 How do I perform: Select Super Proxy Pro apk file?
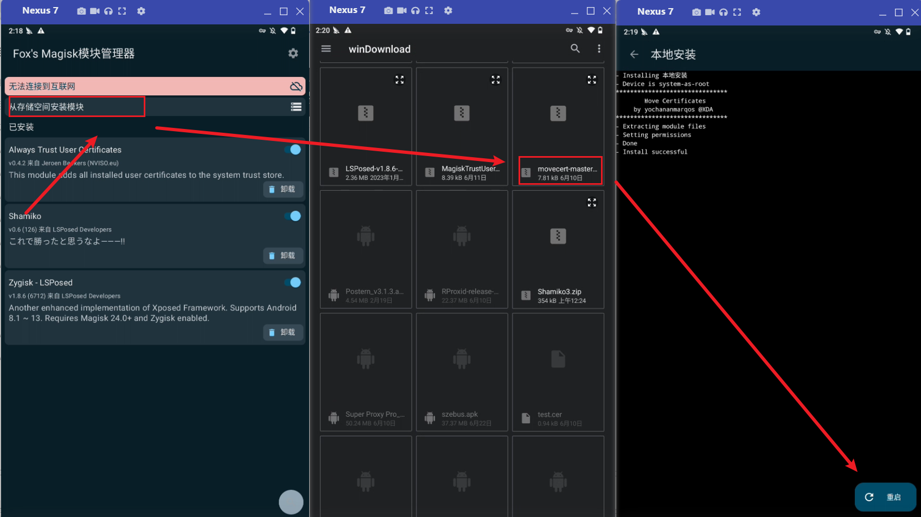click(x=366, y=372)
